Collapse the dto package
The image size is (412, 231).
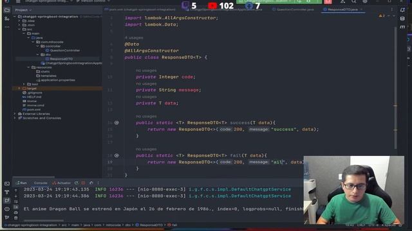coord(37,55)
